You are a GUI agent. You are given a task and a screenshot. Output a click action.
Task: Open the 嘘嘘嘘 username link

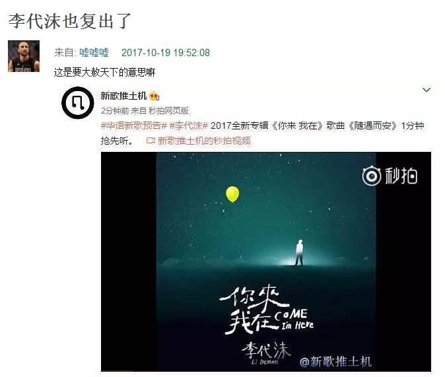tap(94, 53)
